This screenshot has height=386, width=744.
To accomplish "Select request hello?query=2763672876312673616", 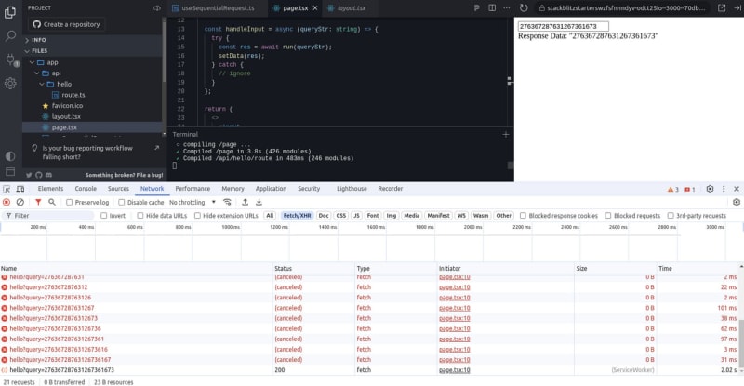I will (59, 349).
